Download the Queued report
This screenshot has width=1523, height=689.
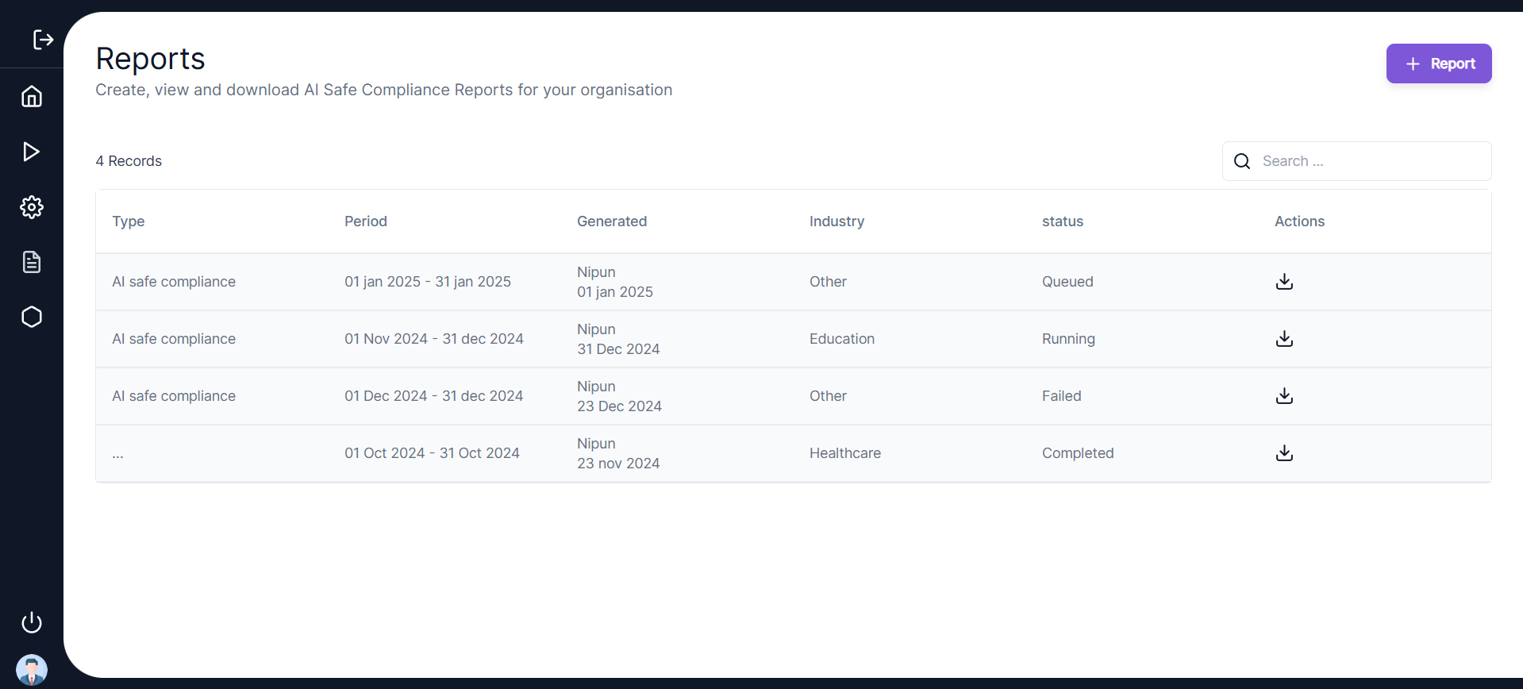point(1284,282)
